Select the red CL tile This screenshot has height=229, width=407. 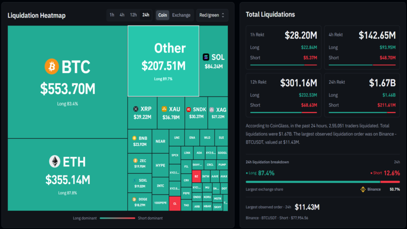(x=175, y=204)
